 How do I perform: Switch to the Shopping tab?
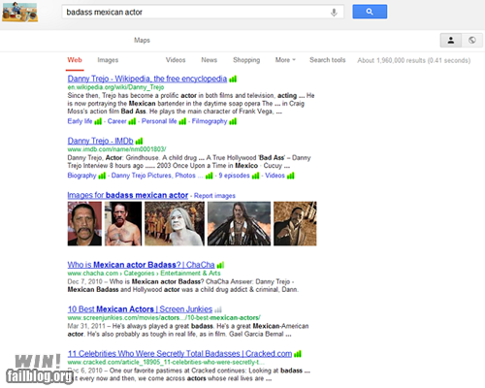tap(246, 60)
